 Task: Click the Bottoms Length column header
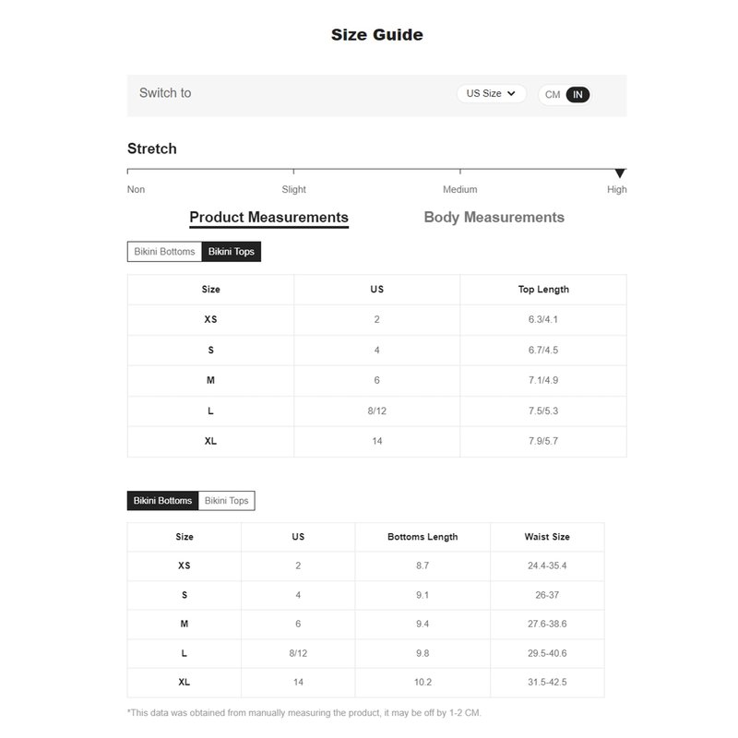pos(423,537)
